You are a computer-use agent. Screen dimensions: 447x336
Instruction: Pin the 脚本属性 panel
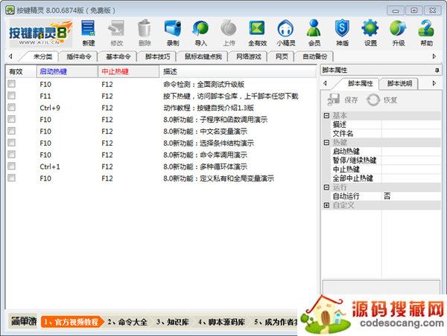[437, 70]
